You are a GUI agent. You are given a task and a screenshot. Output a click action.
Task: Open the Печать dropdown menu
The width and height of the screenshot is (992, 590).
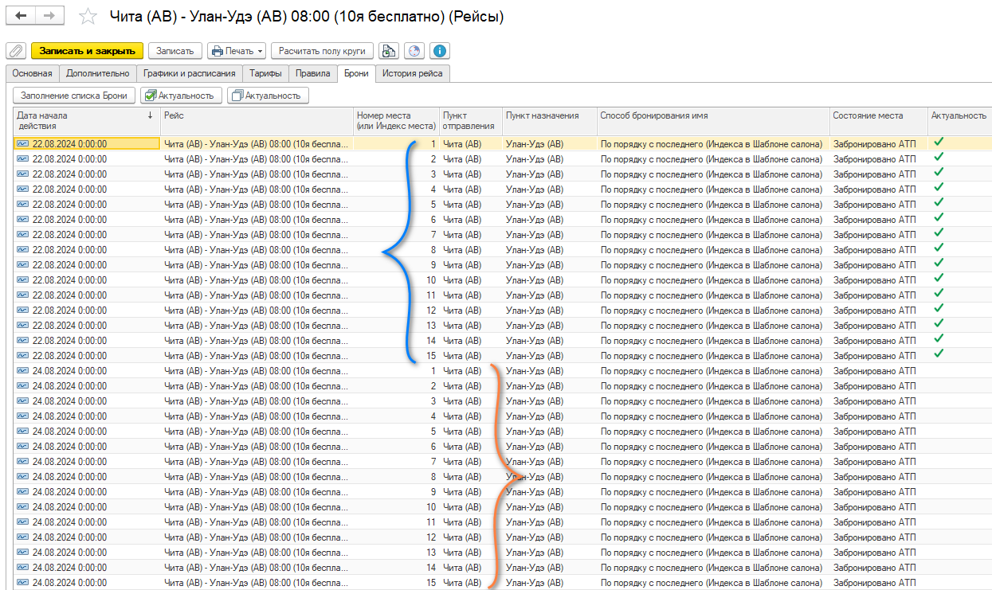236,51
